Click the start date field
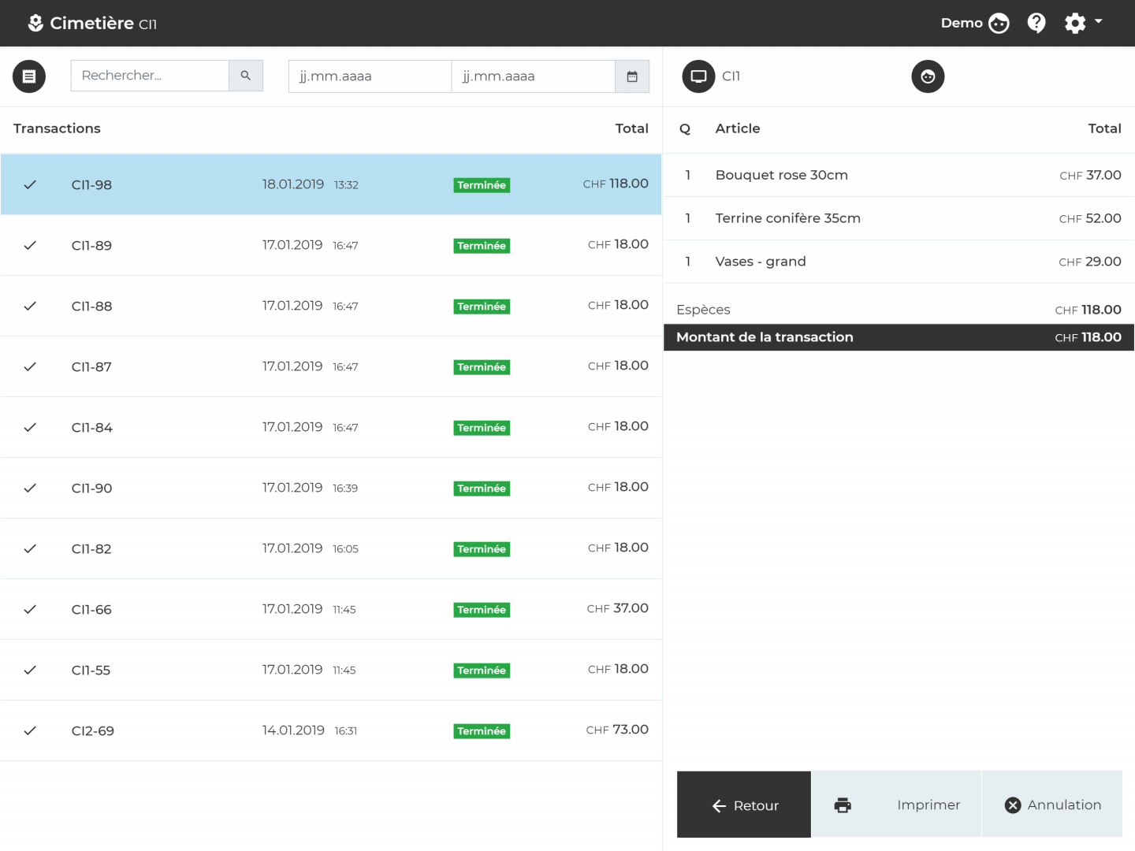The image size is (1135, 851). [370, 76]
